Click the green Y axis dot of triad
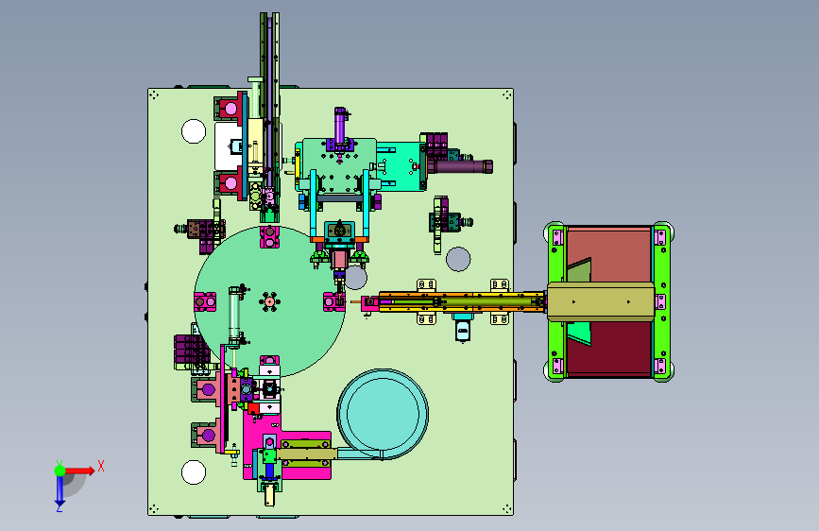Viewport: 819px width, 531px height. click(60, 471)
